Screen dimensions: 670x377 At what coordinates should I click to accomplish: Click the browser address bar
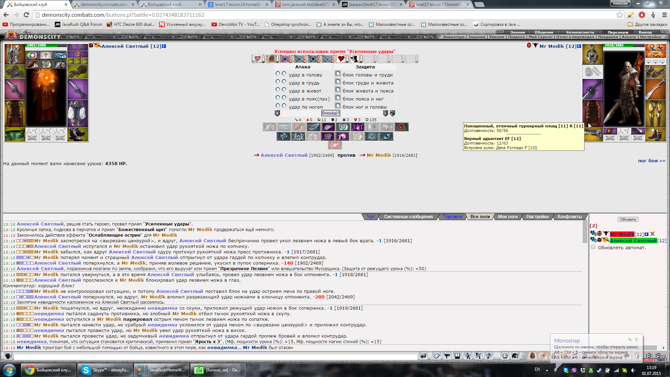click(x=325, y=15)
